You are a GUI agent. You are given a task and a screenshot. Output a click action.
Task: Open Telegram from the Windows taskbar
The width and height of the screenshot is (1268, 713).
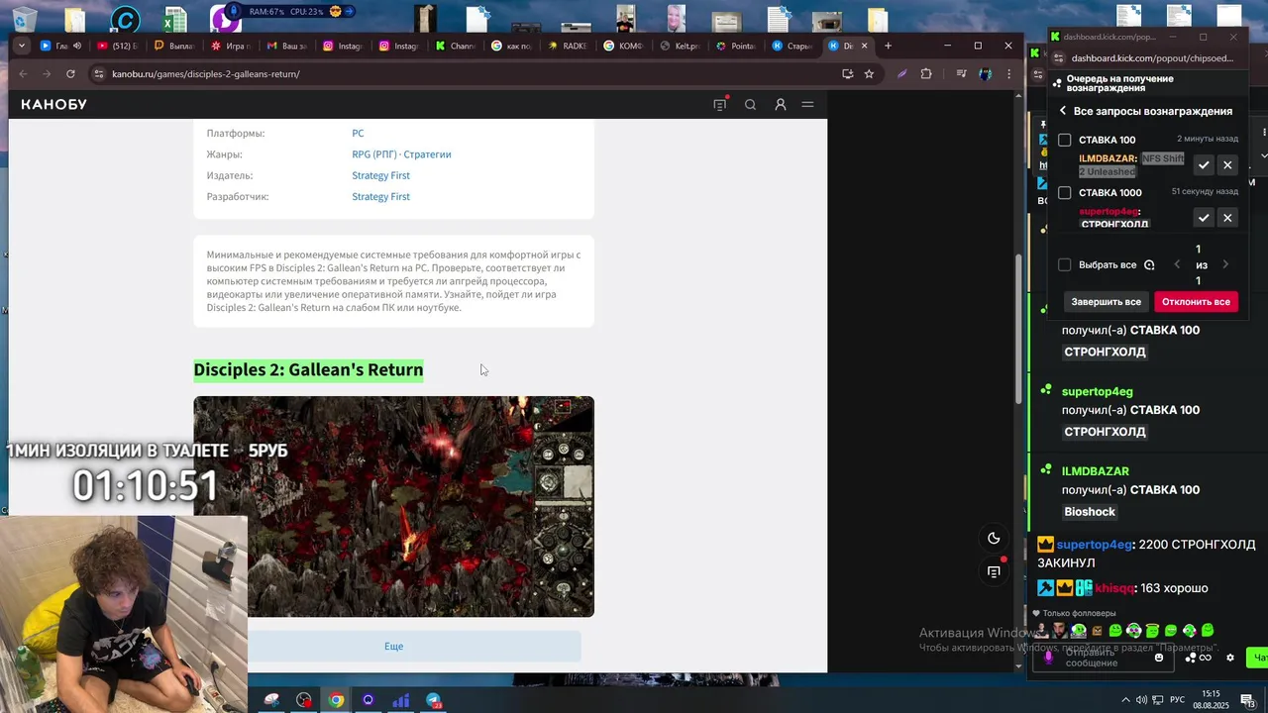click(434, 700)
